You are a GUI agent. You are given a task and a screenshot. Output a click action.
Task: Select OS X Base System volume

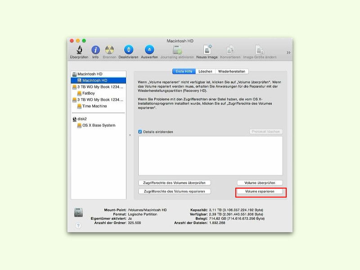click(x=99, y=126)
